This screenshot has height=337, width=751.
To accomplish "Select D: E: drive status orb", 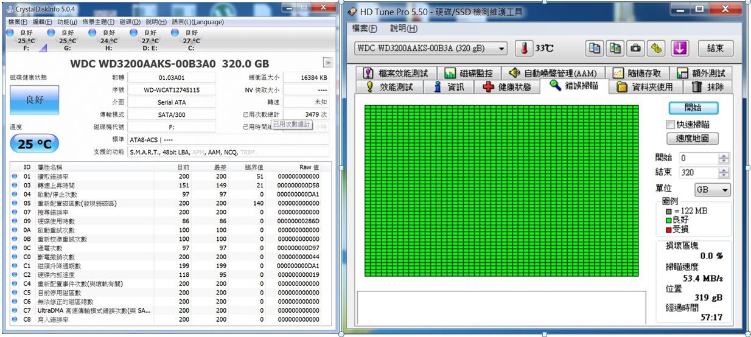I will (x=134, y=33).
